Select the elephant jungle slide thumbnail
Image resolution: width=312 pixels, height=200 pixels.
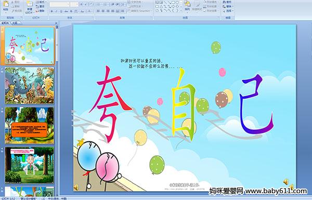pyautogui.click(x=30, y=86)
